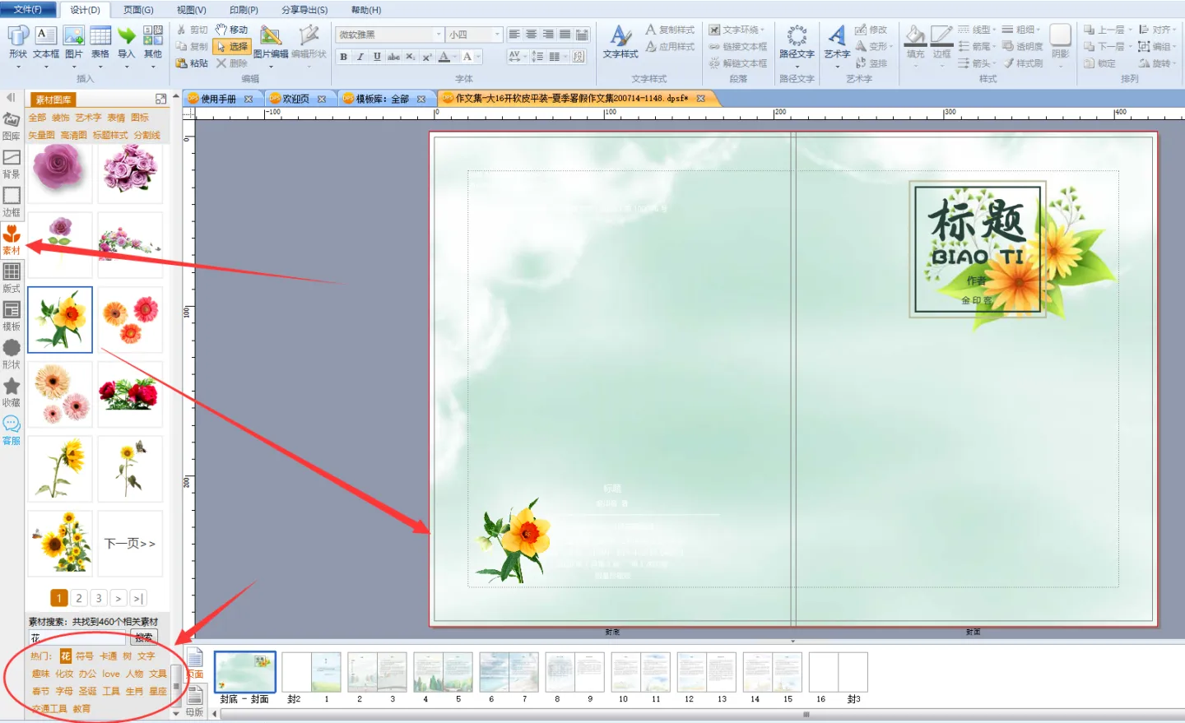Open the 小四 font size dropdown

497,35
